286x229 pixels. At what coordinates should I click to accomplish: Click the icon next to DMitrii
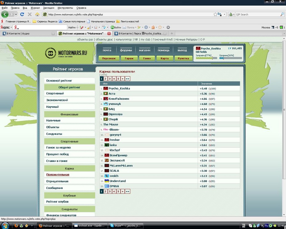107,186
